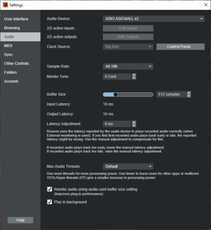The height and width of the screenshot is (230, 211).
Task: Click the Master Tune value field
Action: point(117,77)
